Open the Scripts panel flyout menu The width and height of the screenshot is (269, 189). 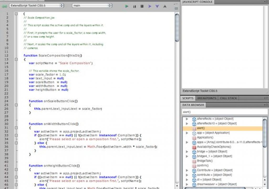click(266, 98)
